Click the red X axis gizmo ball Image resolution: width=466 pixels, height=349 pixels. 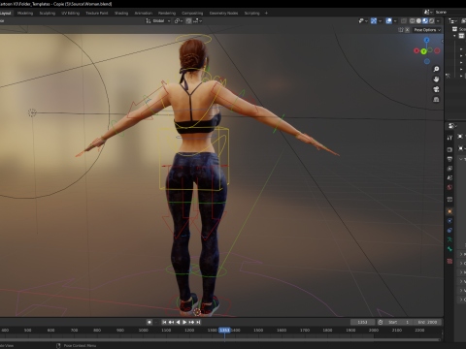coord(416,50)
